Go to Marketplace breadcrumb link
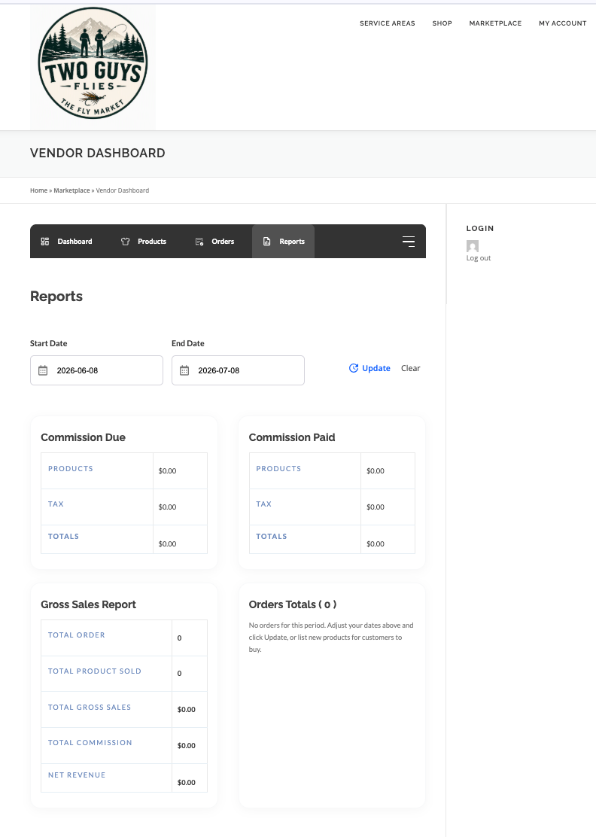The image size is (596, 837). 71,190
